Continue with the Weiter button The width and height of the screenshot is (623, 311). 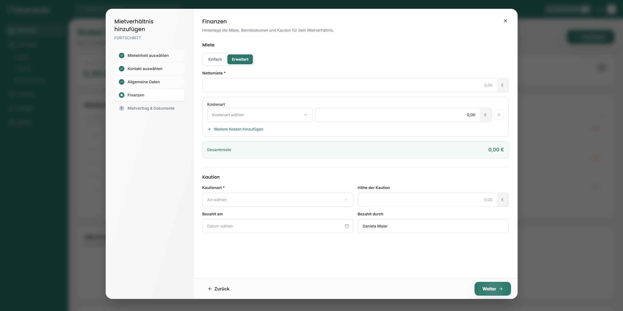point(493,289)
